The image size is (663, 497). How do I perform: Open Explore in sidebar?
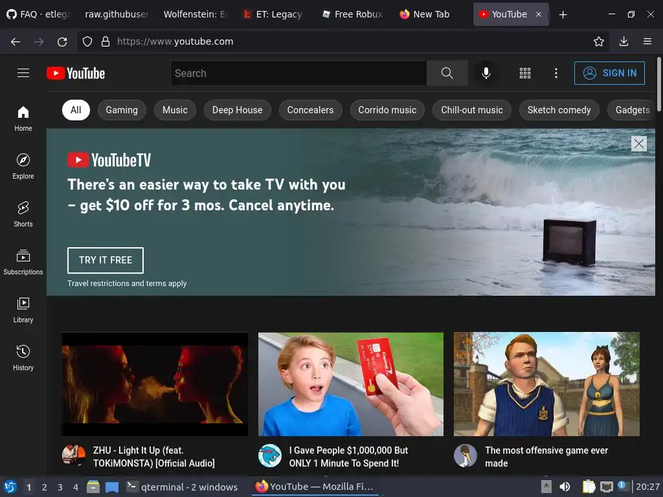23,166
